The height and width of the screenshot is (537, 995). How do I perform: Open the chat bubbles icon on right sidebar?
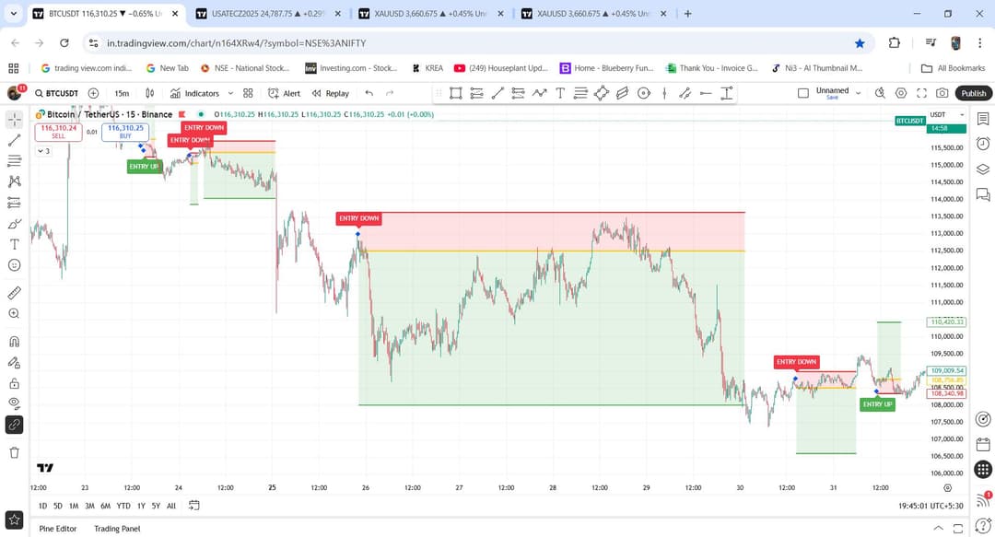click(983, 194)
